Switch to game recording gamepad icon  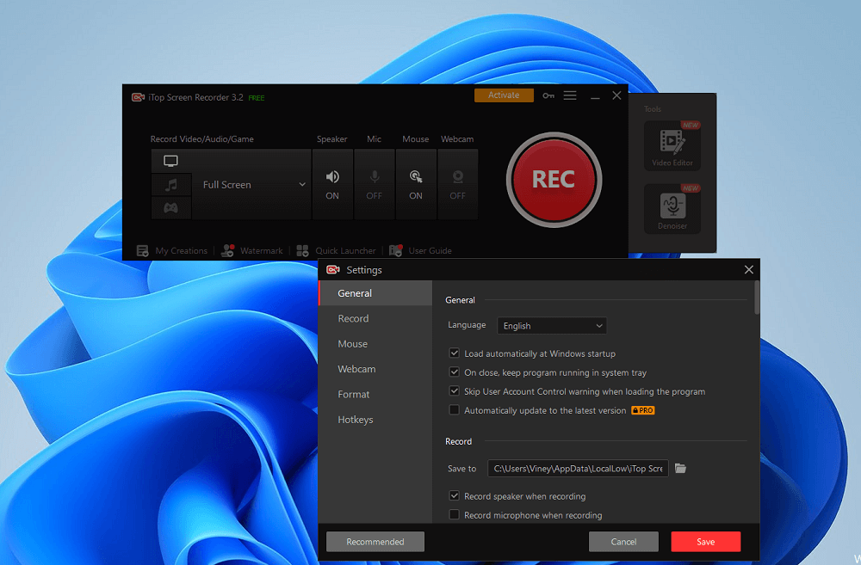(x=171, y=208)
